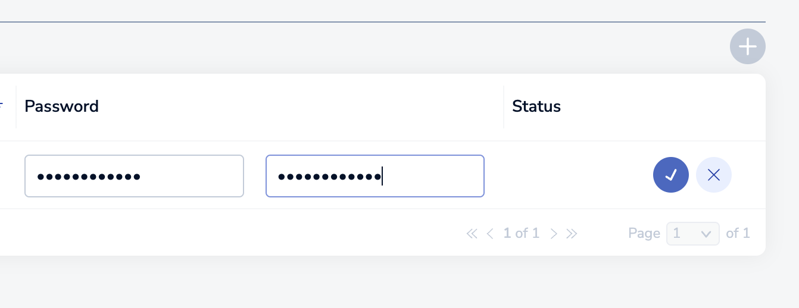Click the divider between Password and Status
The height and width of the screenshot is (308, 799).
[x=504, y=107]
